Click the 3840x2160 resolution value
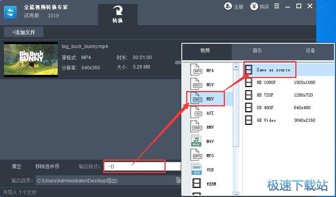 pos(304,120)
